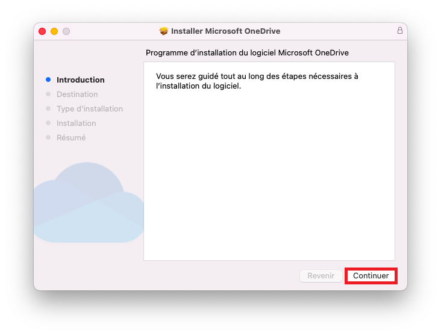Click the lock icon in title bar
The height and width of the screenshot is (335, 441).
coord(399,30)
